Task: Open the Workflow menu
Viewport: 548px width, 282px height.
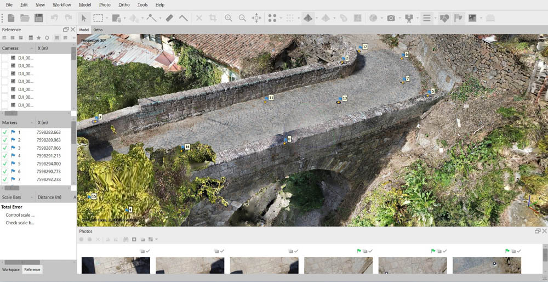Action: point(62,5)
